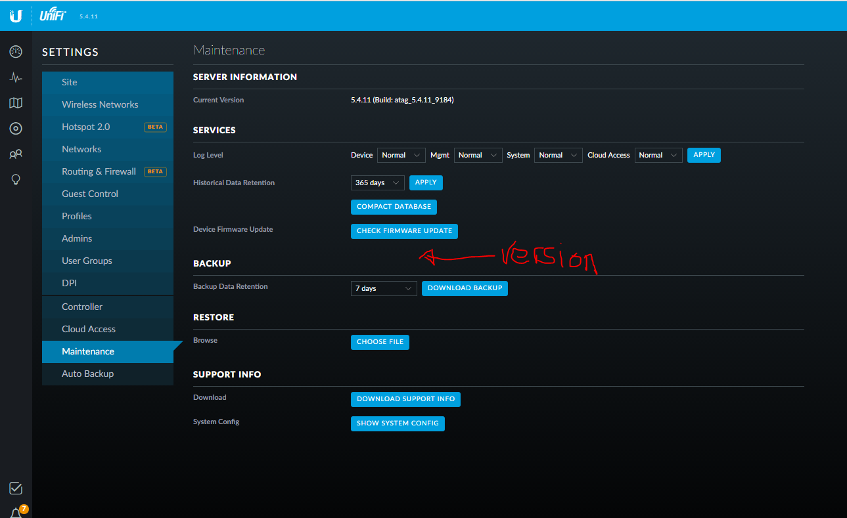Open Historical Data Retention 365 days dropdown
This screenshot has height=518, width=847.
(377, 183)
